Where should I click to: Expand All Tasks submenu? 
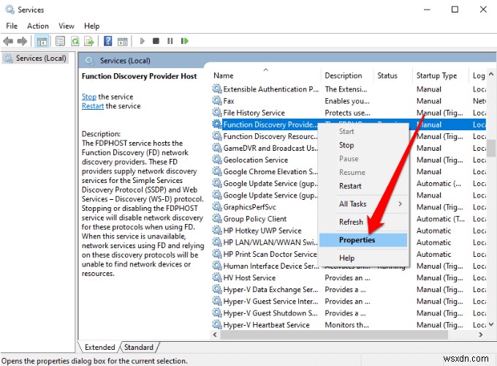point(363,204)
